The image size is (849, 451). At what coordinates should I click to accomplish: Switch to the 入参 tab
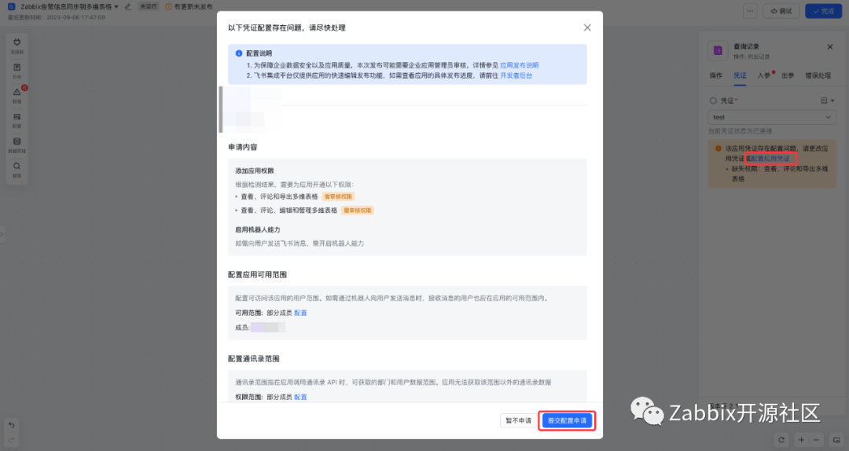(x=764, y=75)
